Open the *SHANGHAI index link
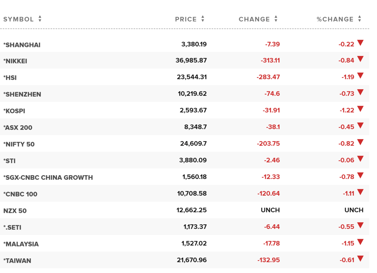 tap(22, 45)
